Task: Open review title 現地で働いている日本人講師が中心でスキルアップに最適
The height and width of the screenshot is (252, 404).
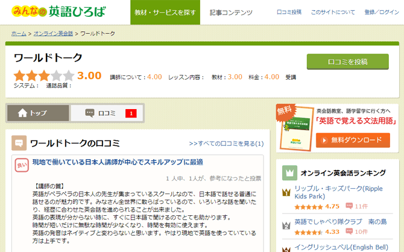Action: 118,162
